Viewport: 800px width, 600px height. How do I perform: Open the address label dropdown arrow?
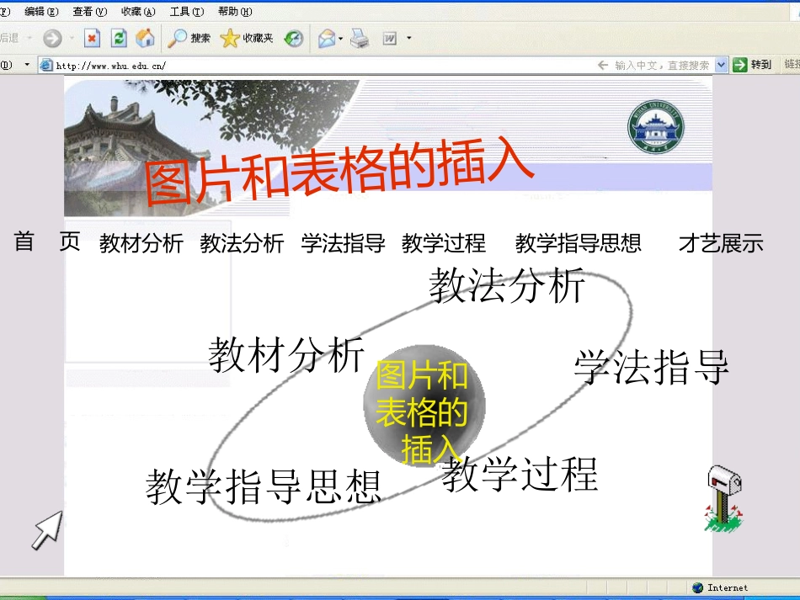(27, 65)
